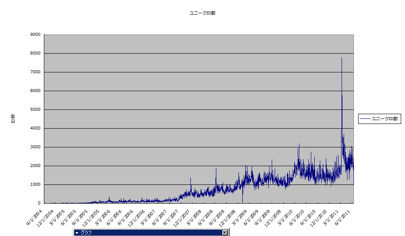Select the chart title ユニークID数
Image resolution: width=405 pixels, height=236 pixels.
click(x=203, y=13)
